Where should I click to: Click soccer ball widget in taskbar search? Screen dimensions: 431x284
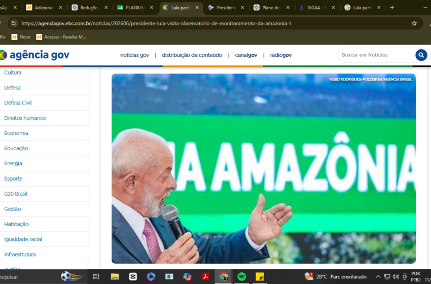tap(71, 276)
